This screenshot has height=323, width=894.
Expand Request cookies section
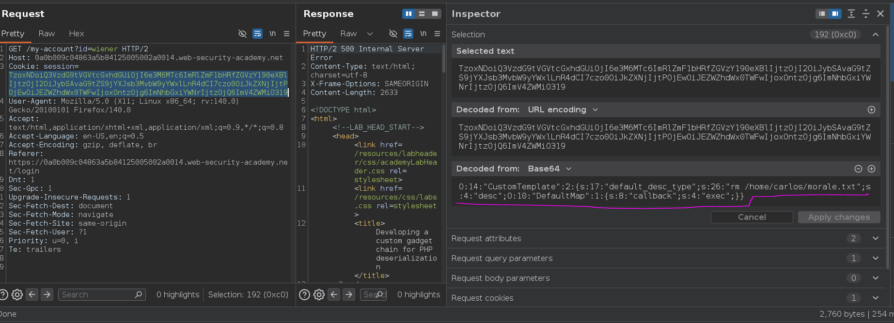(876, 298)
